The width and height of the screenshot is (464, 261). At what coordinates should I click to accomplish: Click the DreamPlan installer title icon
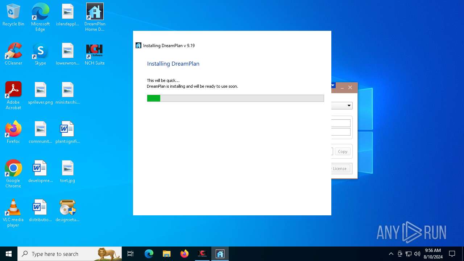pos(138,45)
